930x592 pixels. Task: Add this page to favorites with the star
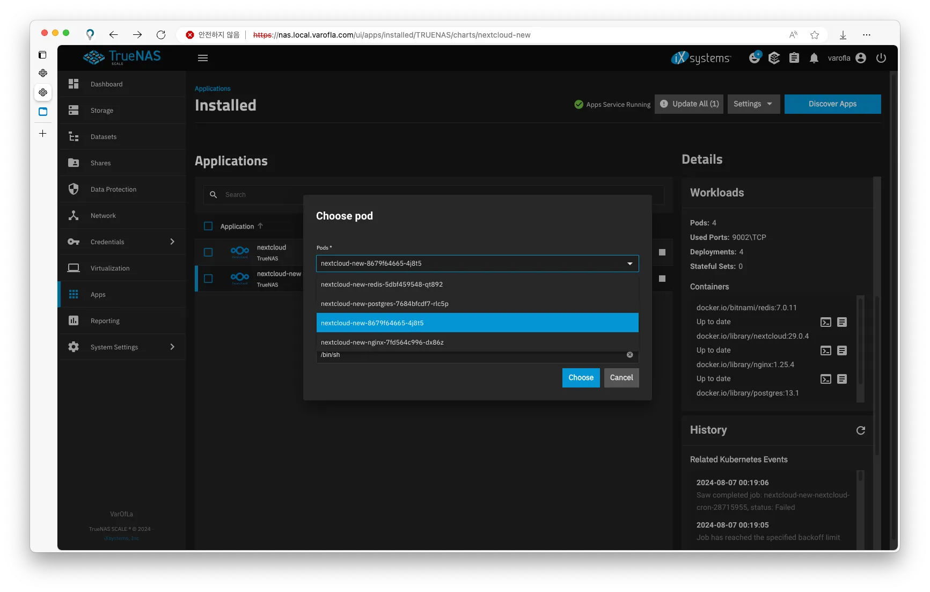click(x=815, y=35)
